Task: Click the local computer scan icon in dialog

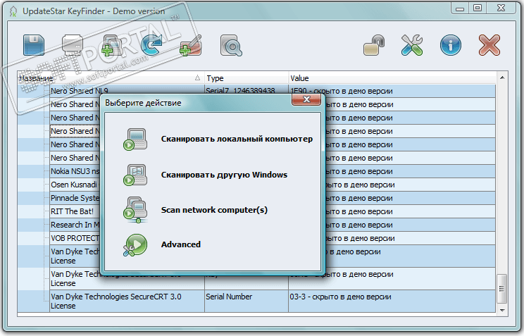Action: tap(135, 139)
